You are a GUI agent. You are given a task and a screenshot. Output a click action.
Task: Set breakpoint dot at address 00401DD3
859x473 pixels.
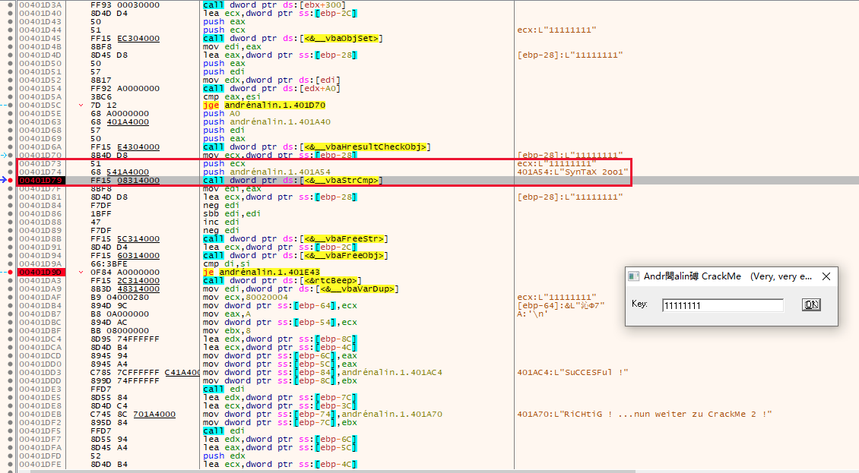coord(11,372)
